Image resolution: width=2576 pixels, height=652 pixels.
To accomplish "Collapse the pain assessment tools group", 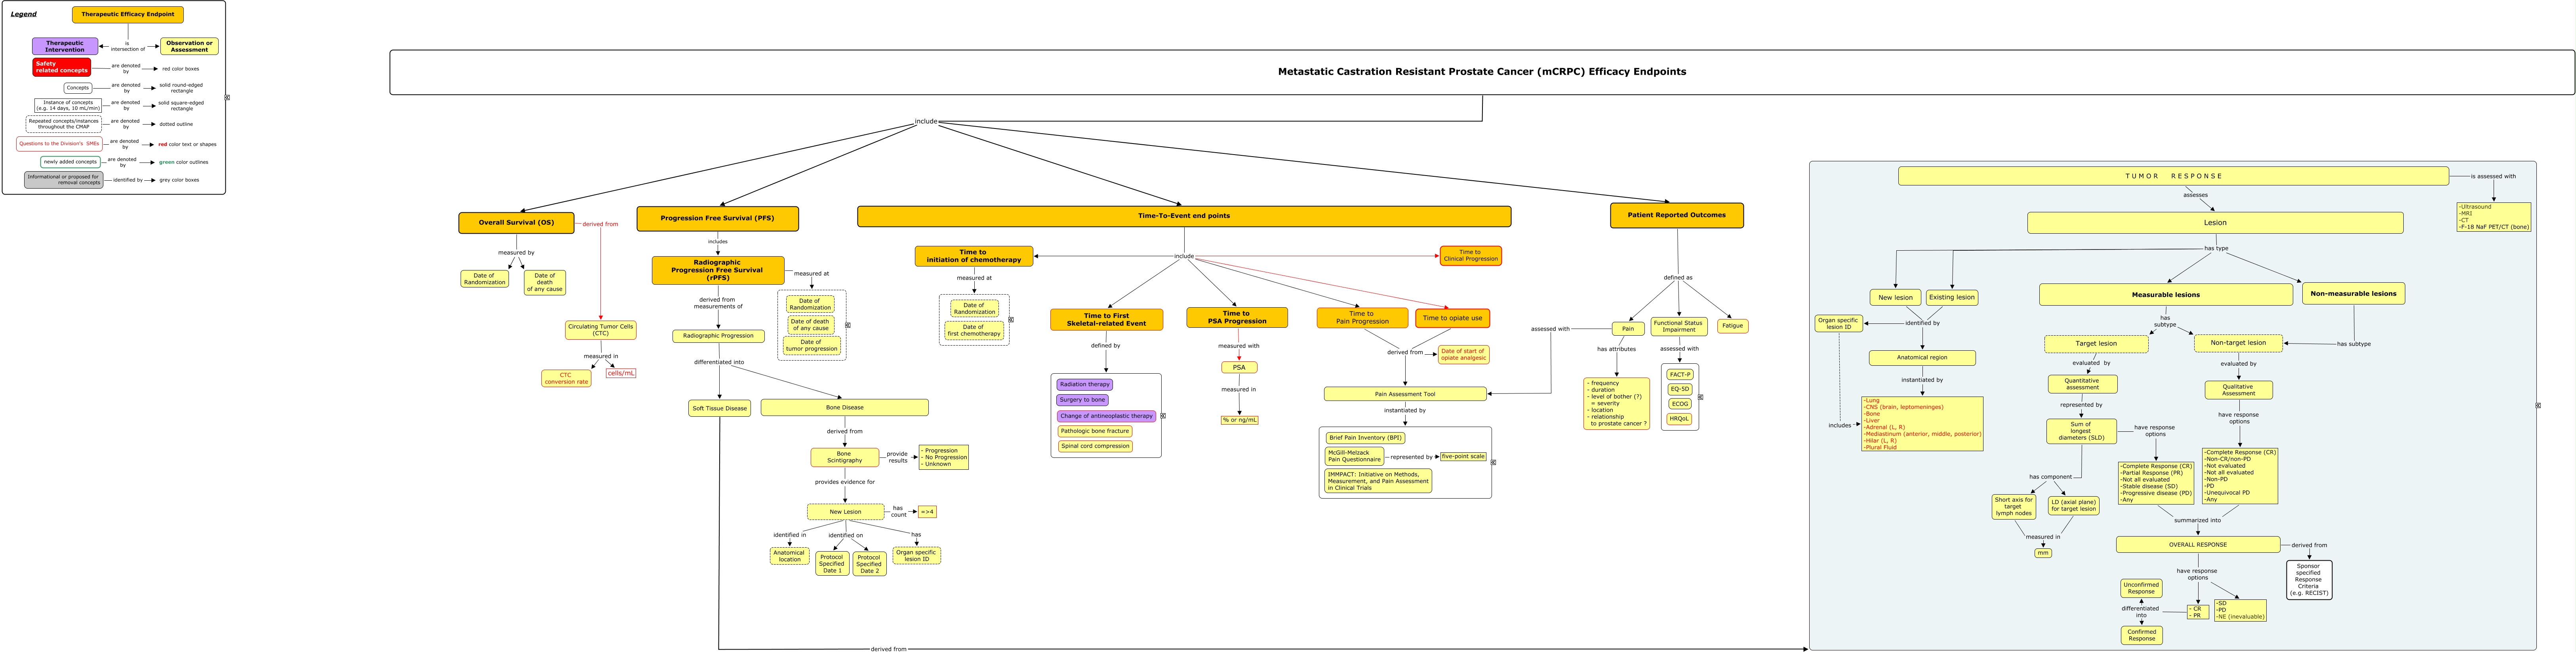I will tap(1493, 461).
